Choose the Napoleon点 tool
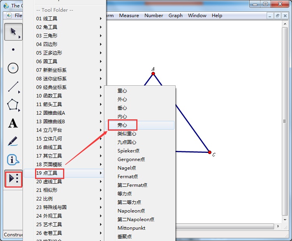The width and height of the screenshot is (292, 241). click(140, 211)
